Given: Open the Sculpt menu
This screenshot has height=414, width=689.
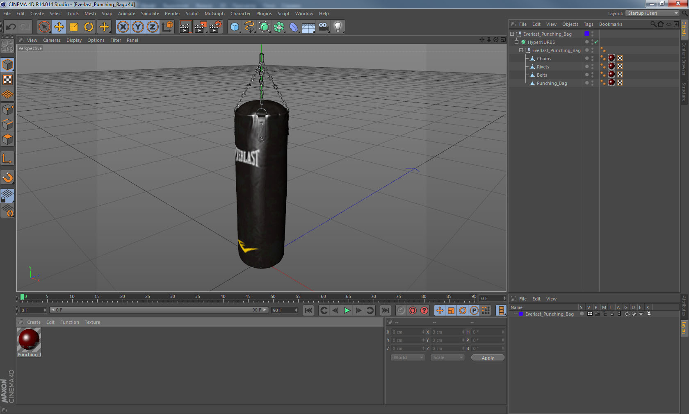Looking at the screenshot, I should click(192, 14).
